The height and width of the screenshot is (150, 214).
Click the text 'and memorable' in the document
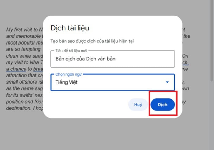(x=24, y=36)
